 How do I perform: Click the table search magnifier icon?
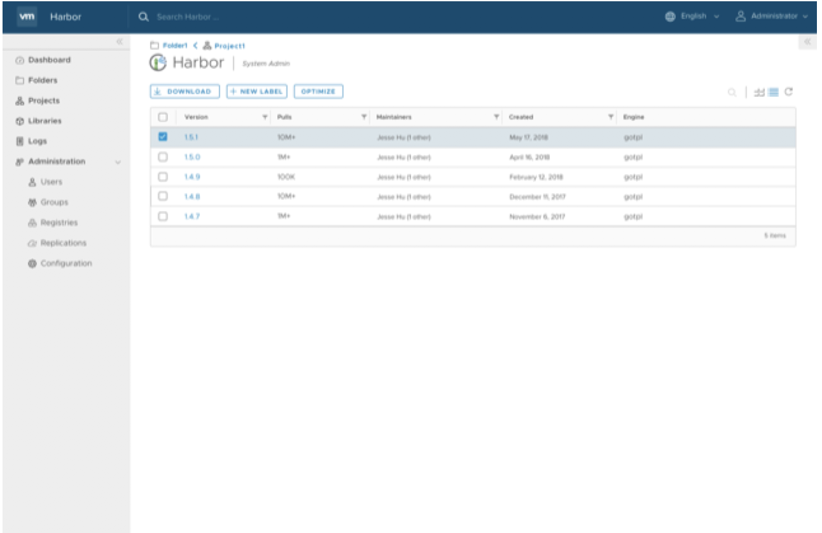pyautogui.click(x=733, y=93)
